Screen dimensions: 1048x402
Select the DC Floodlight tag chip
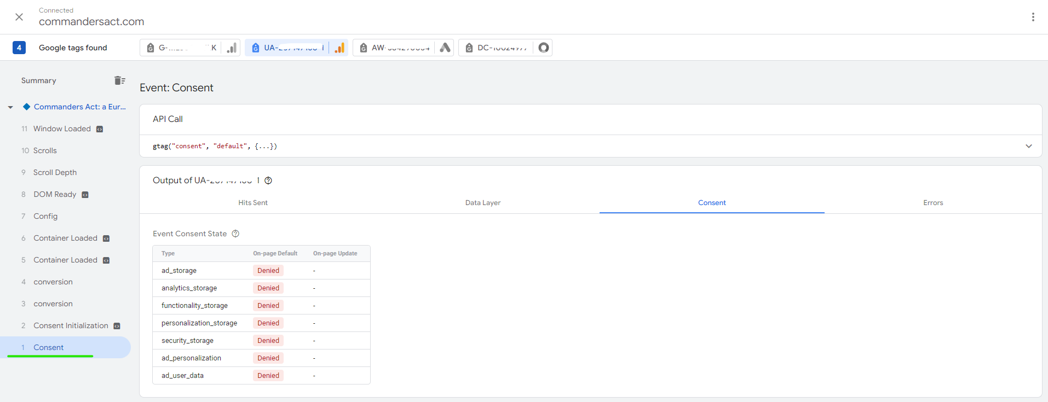496,48
